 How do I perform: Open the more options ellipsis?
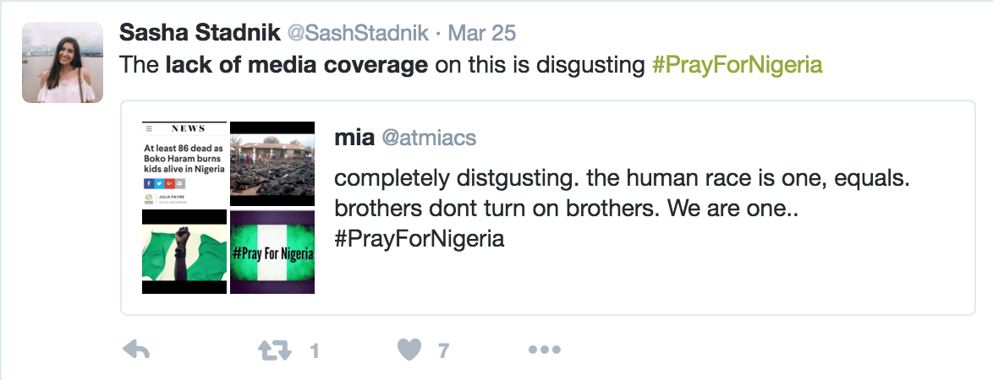[544, 350]
